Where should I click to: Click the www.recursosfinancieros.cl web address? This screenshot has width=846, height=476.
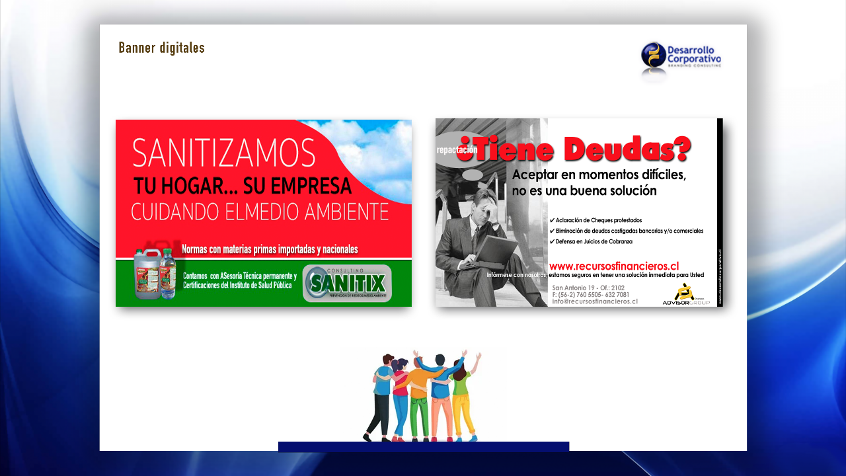(614, 265)
